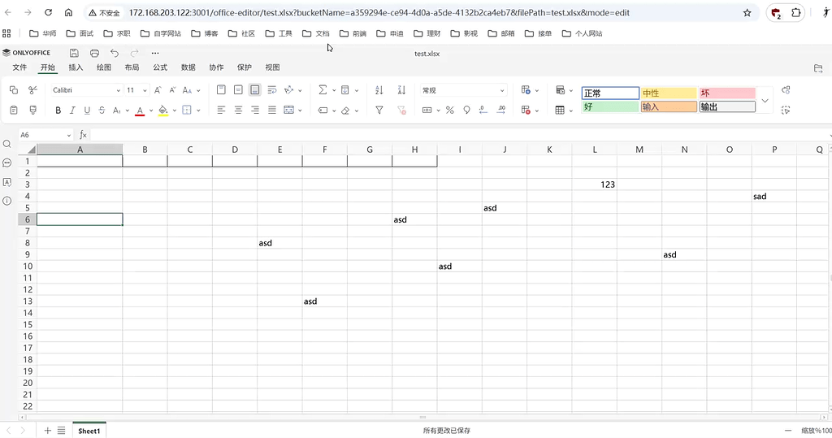Click the Paste clipboard icon
The image size is (832, 438).
tap(14, 110)
